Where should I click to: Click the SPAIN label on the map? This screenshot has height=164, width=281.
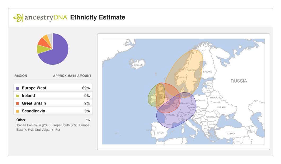click(x=160, y=133)
